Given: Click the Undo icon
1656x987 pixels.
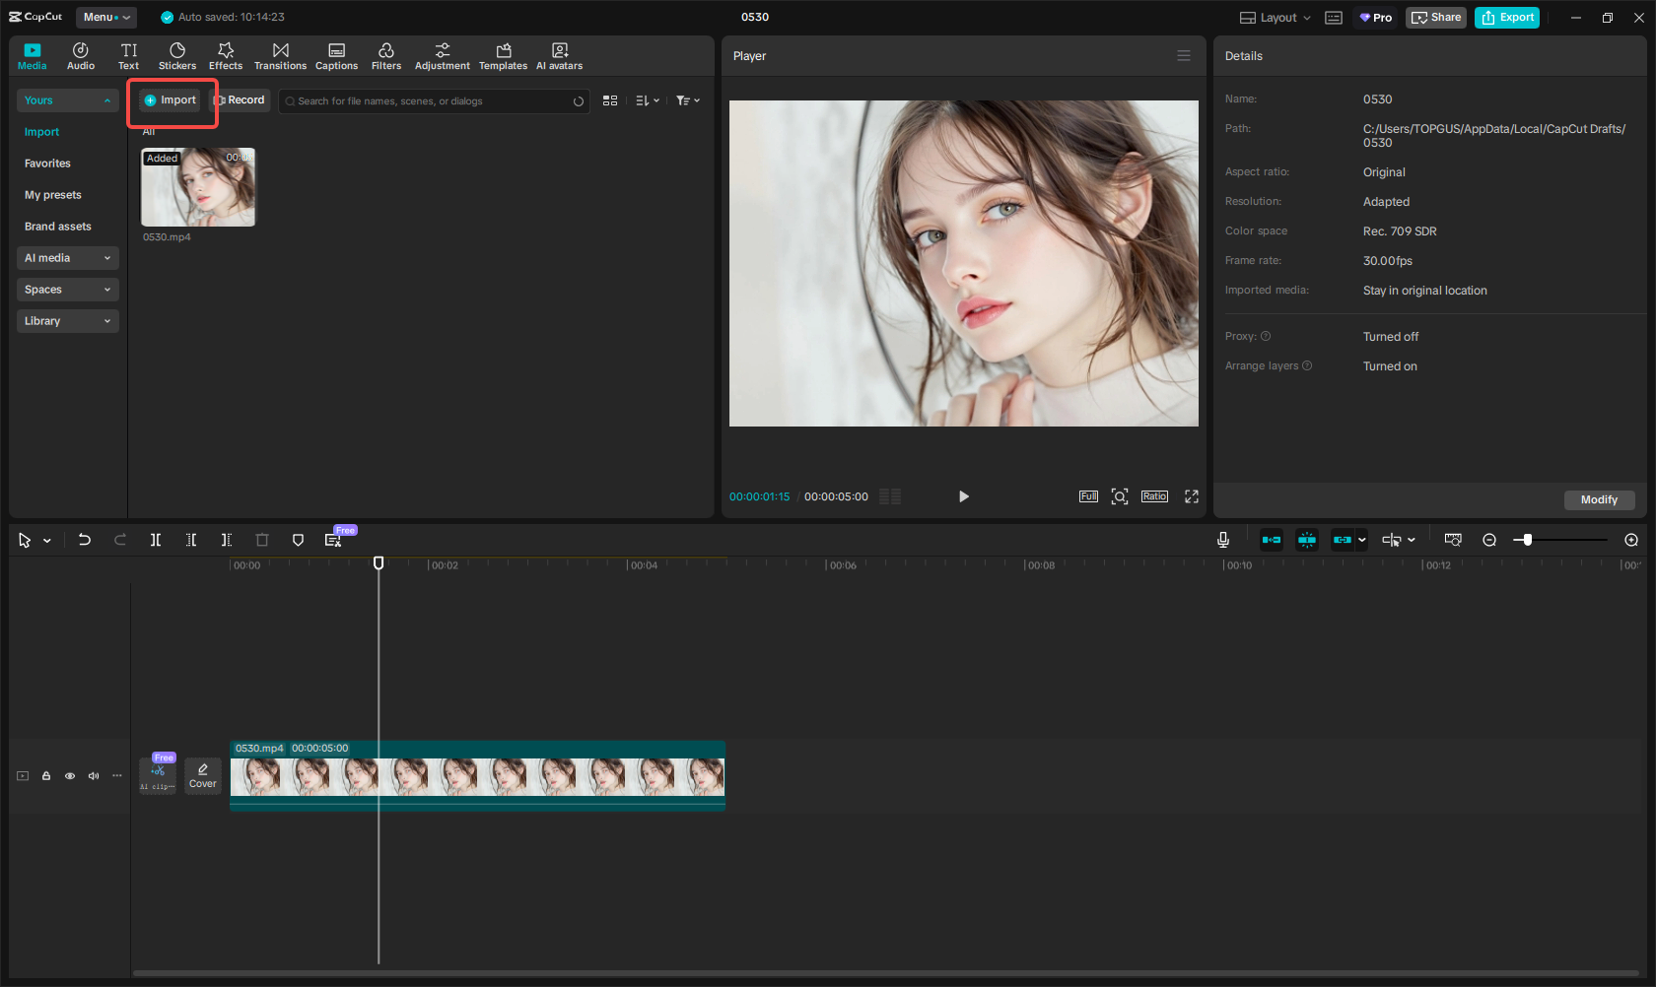Looking at the screenshot, I should click(85, 540).
